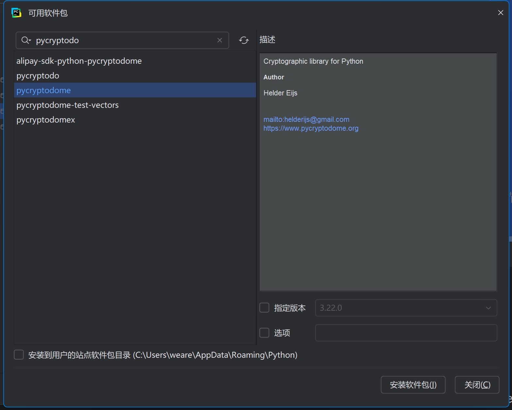The image size is (512, 410).
Task: Enable the 指定版本 checkbox
Action: click(x=264, y=308)
